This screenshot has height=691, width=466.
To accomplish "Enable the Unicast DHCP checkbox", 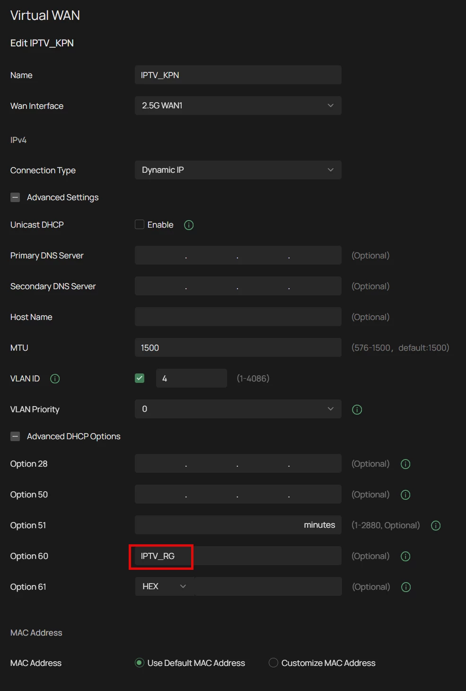I will (140, 224).
